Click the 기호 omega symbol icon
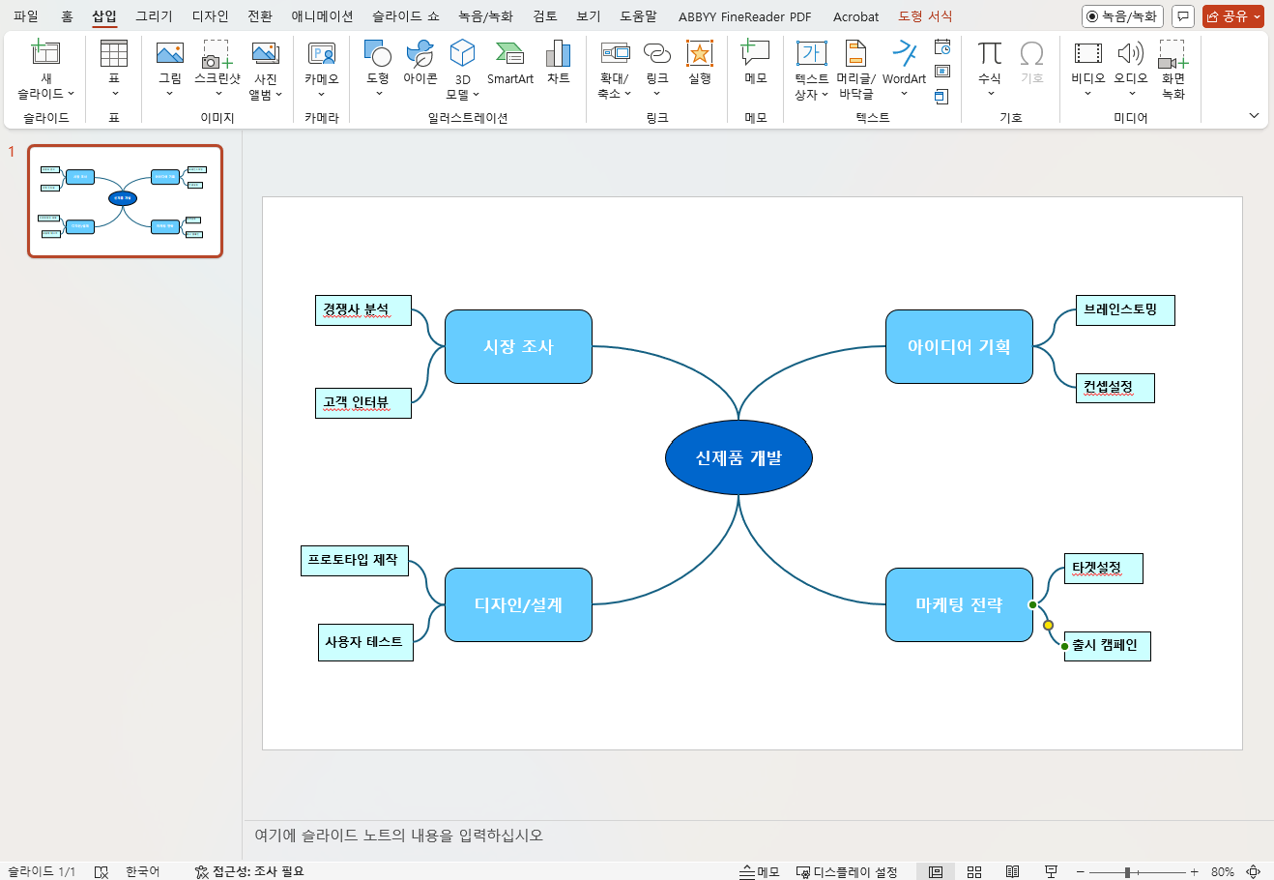 [x=1031, y=54]
